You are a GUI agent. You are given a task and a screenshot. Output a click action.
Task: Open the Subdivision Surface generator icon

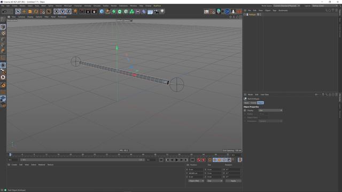click(x=114, y=11)
